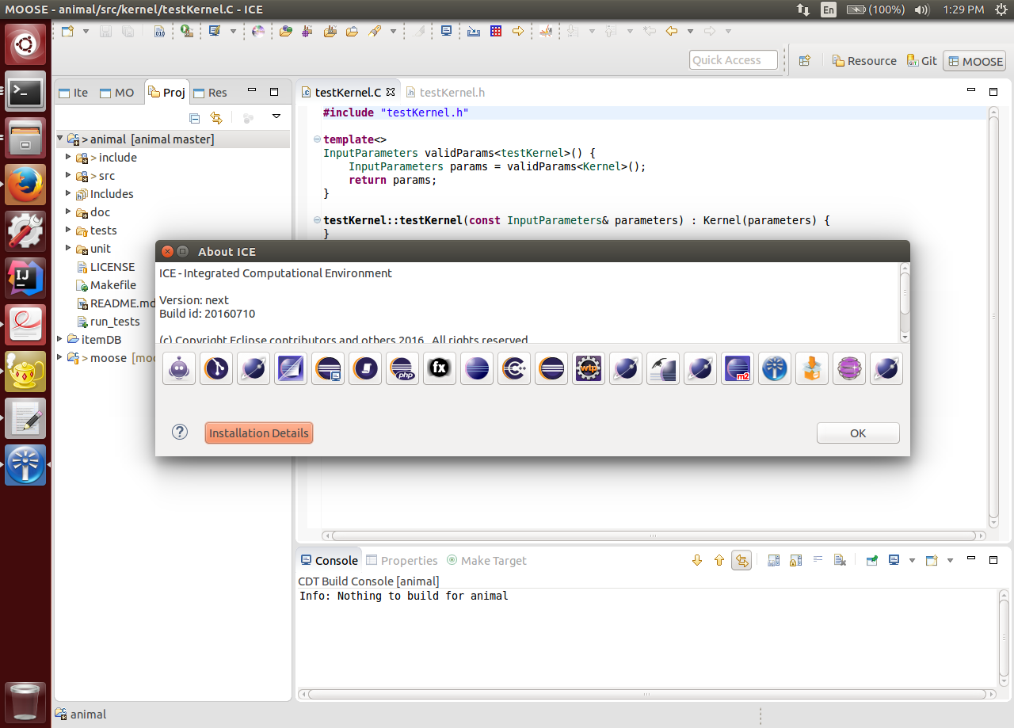Switch to the MO view tab
This screenshot has width=1014, height=728.
[x=116, y=92]
